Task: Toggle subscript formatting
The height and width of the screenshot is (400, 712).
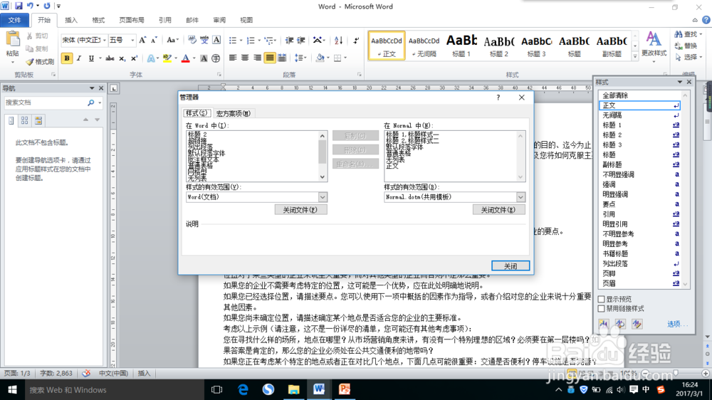Action: pos(122,58)
